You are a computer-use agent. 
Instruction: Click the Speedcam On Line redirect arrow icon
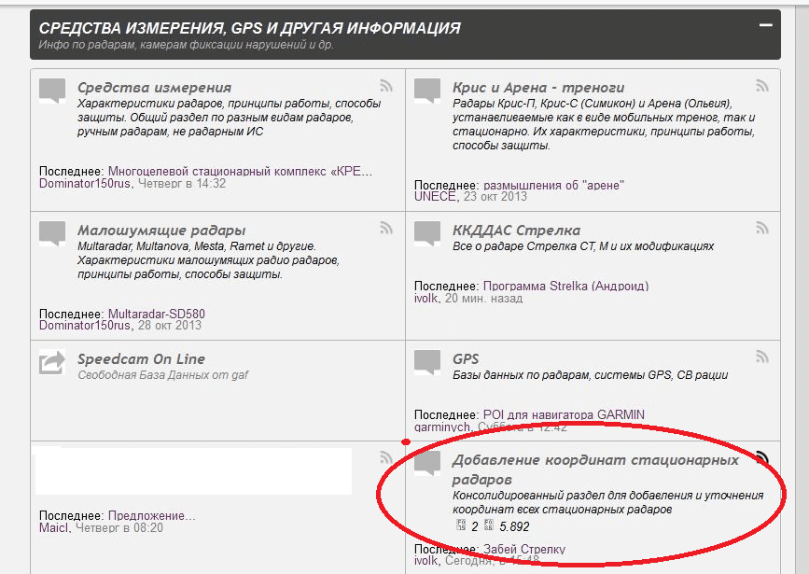point(52,361)
